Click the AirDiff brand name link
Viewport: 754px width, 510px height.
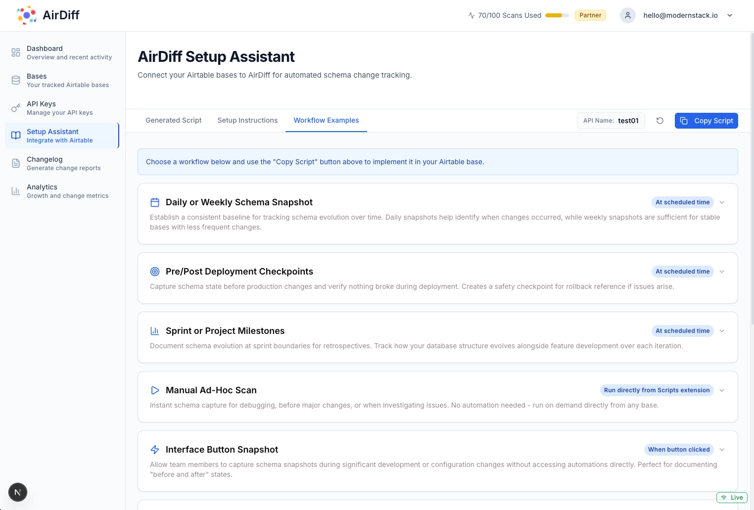61,15
